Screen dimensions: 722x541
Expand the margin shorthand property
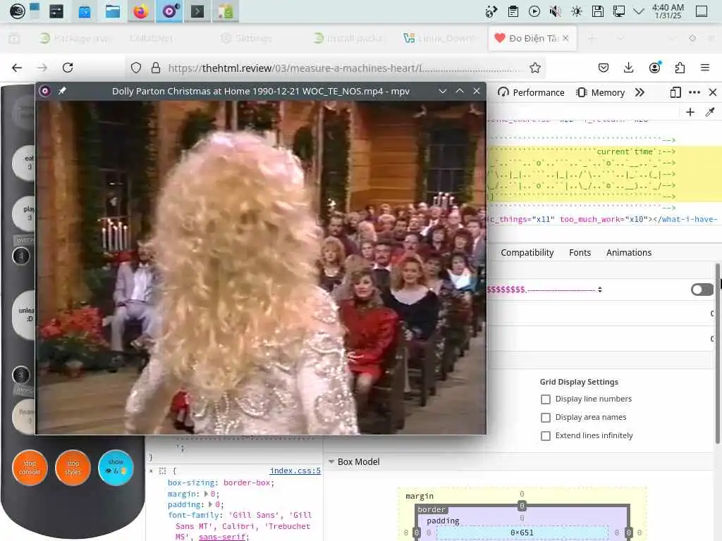(206, 494)
